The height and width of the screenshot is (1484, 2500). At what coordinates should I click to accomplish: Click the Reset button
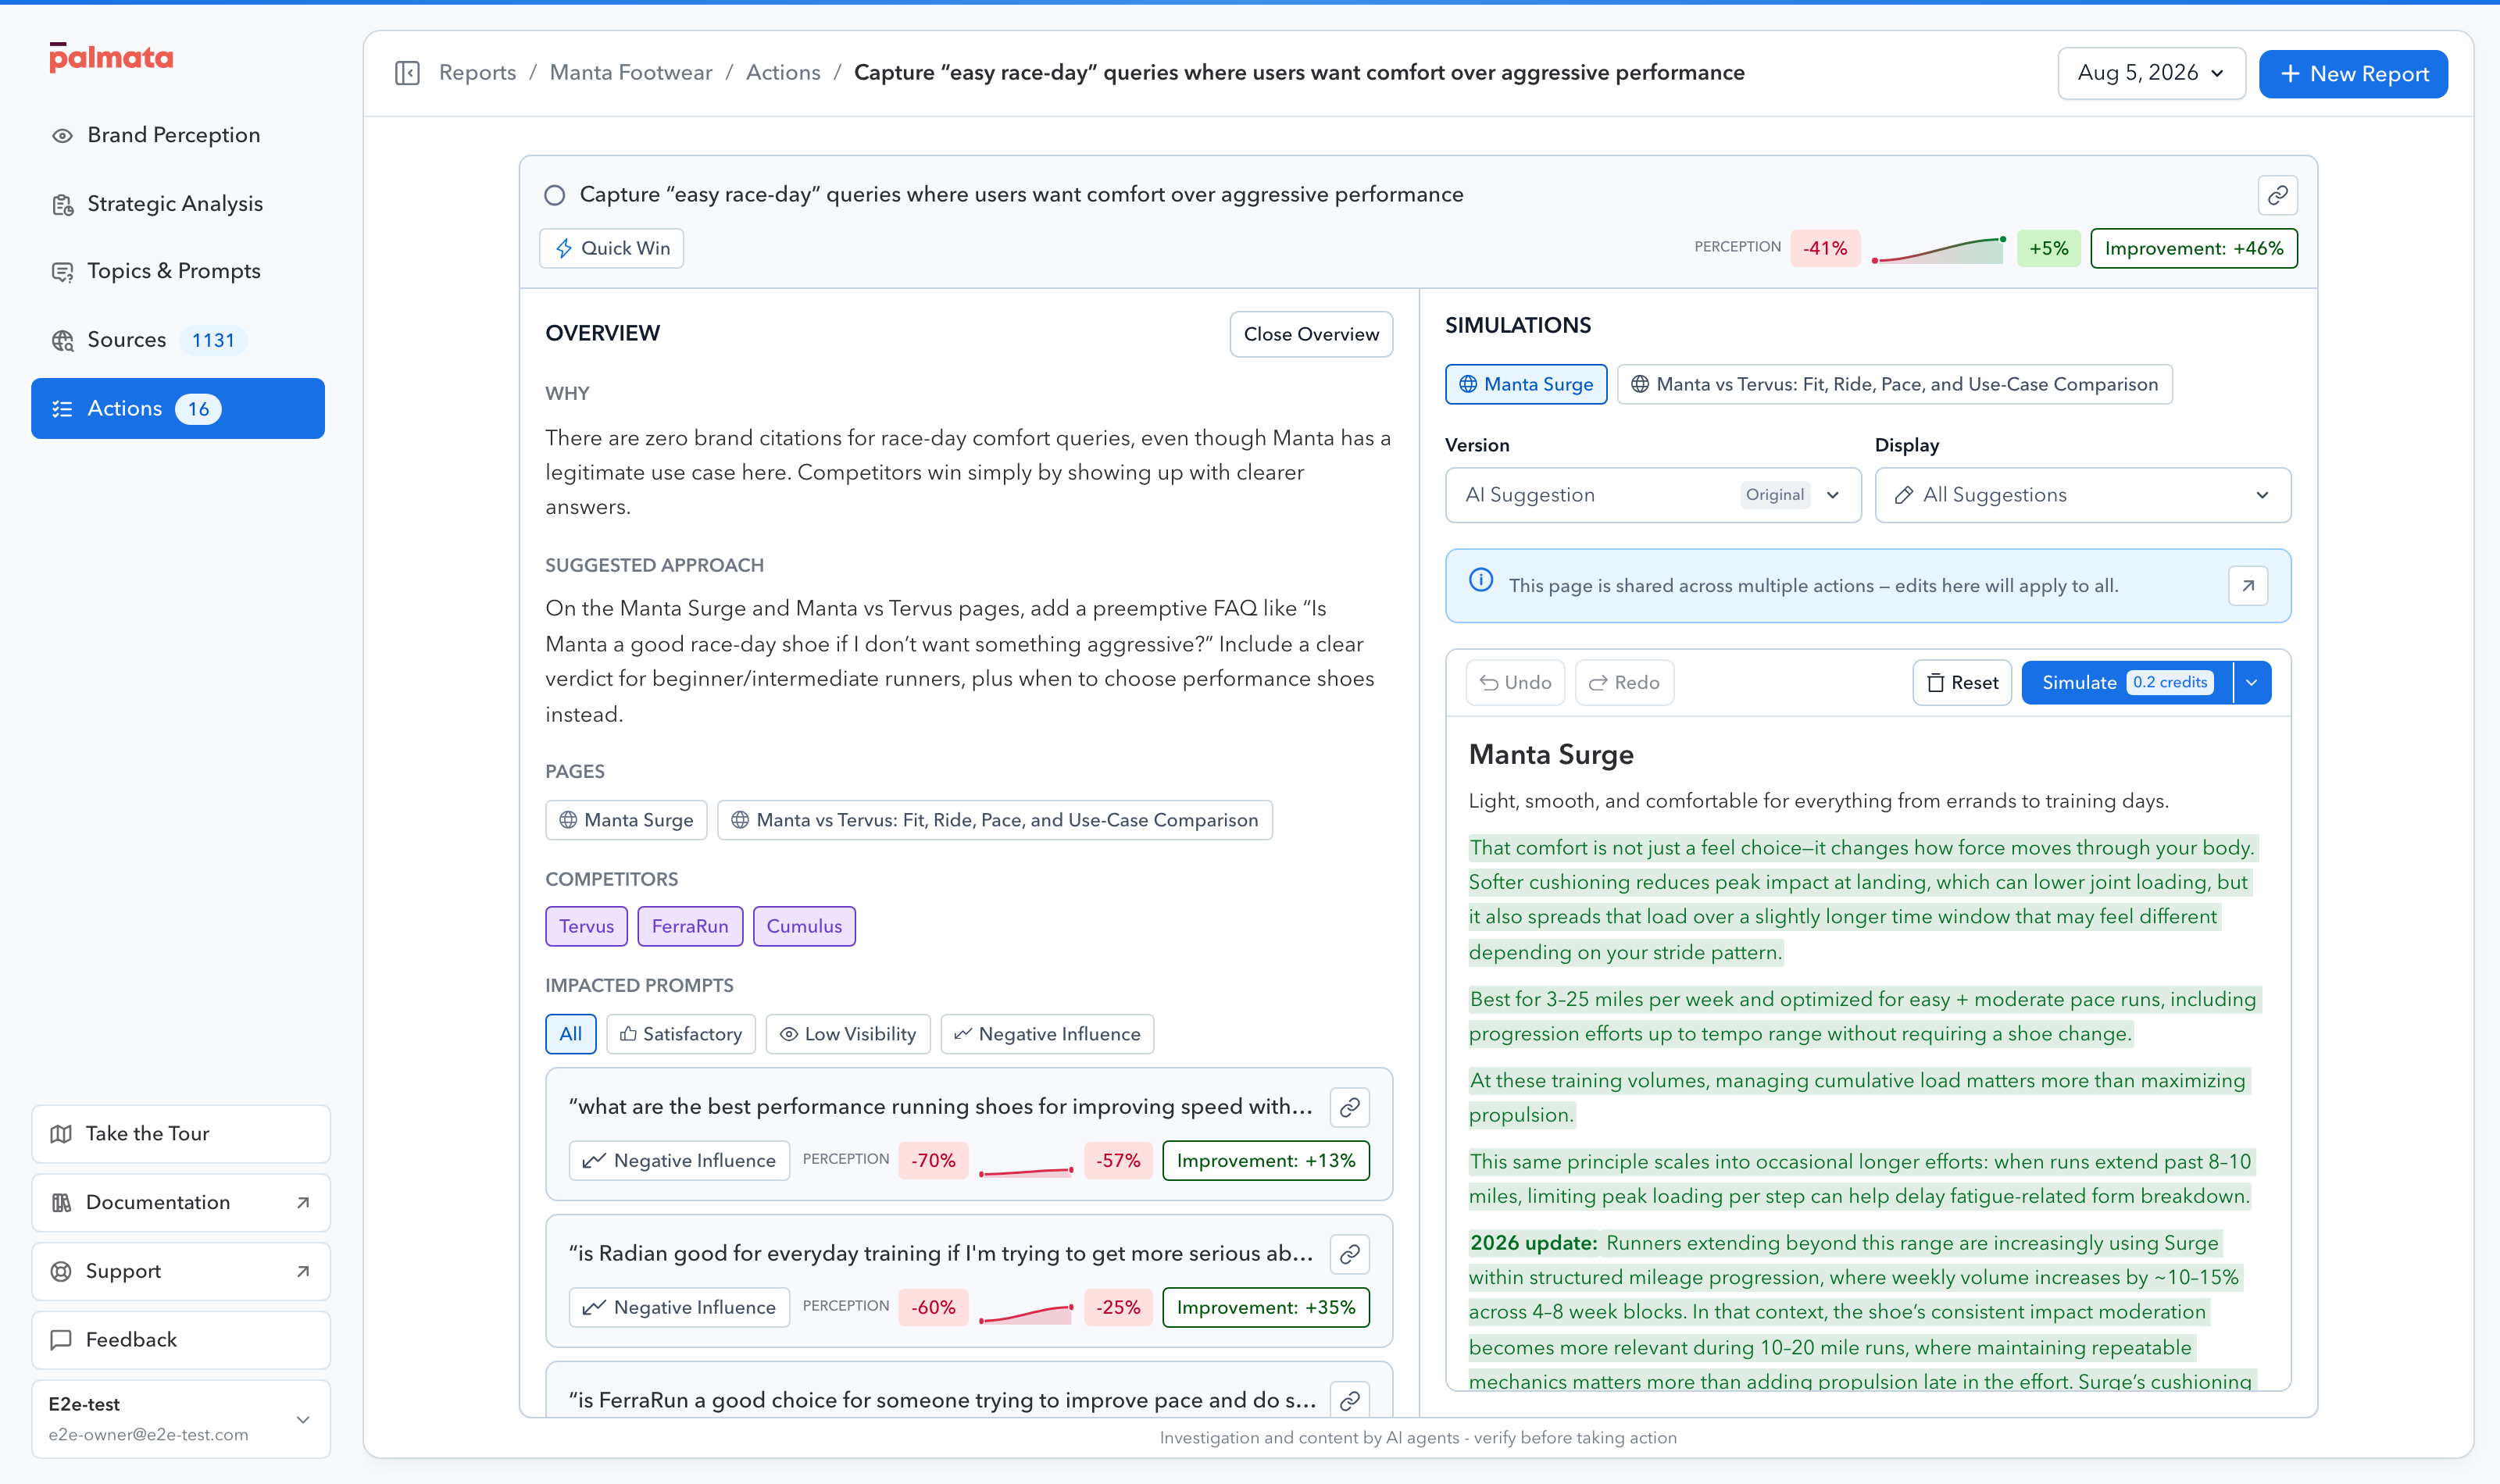point(1961,682)
